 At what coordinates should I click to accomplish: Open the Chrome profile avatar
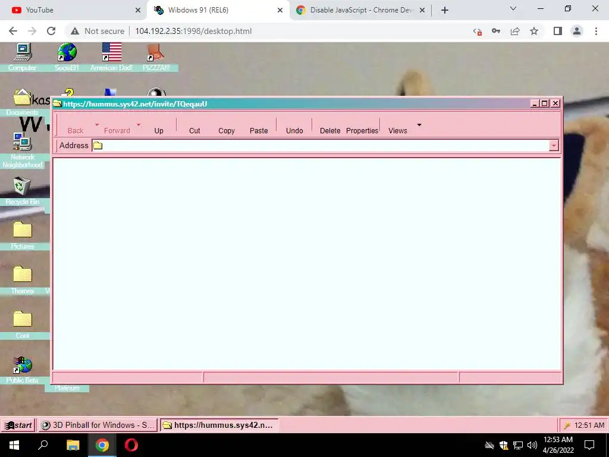pyautogui.click(x=577, y=31)
